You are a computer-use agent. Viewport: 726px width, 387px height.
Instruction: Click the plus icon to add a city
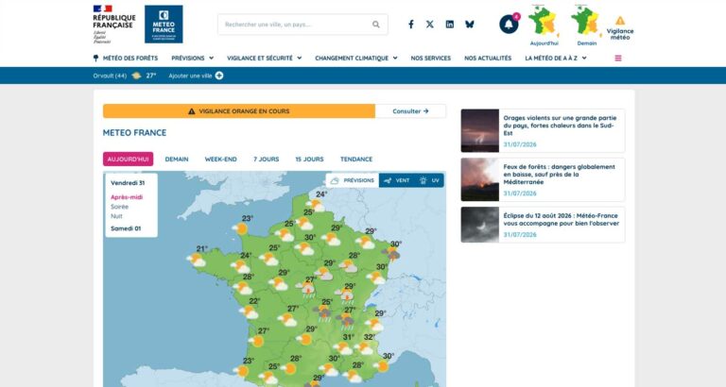pos(219,76)
